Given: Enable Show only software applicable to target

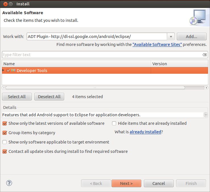Looking at the screenshot, I should click(x=5, y=142).
